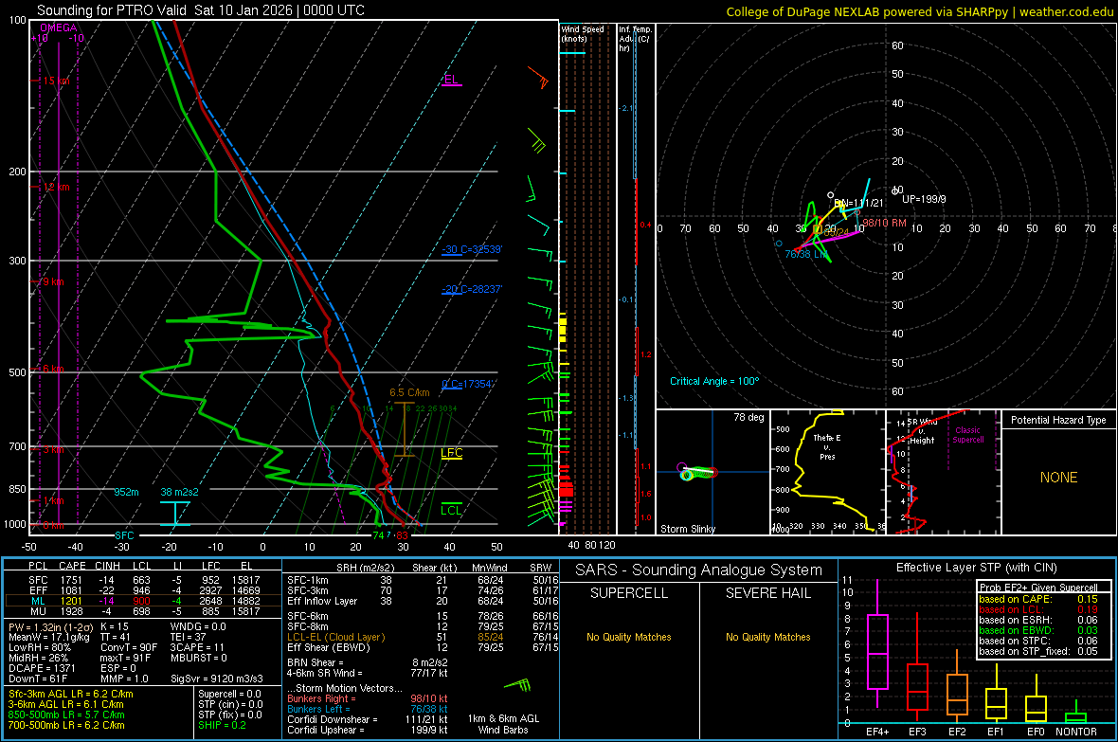Click the Storm Slinky panel label
Viewport: 1118px width, 742px height.
(x=687, y=529)
